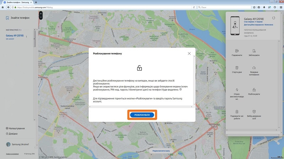The image size is (284, 159).
Task: Zoom out the map with minus button
Action: pos(41,17)
